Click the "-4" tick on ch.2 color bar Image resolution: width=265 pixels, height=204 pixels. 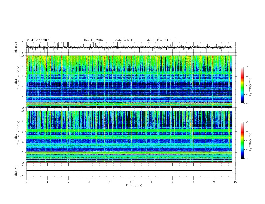(x=247, y=131)
